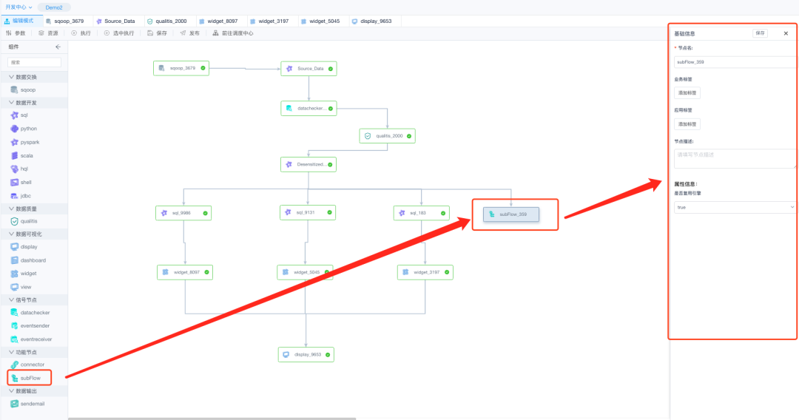The width and height of the screenshot is (799, 420).
Task: Open the 是否复用引擎 dropdown showing true
Action: (735, 208)
